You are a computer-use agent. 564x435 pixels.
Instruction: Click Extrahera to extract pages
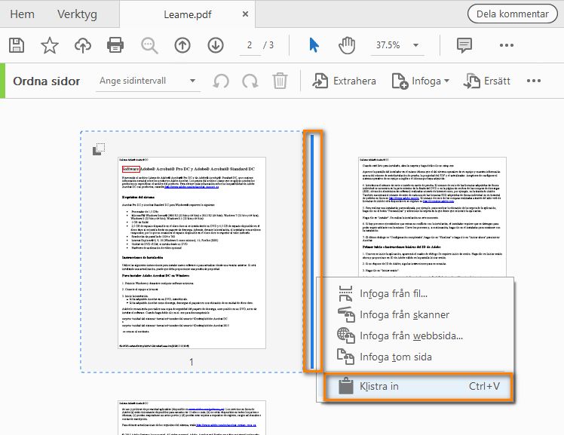[x=345, y=81]
